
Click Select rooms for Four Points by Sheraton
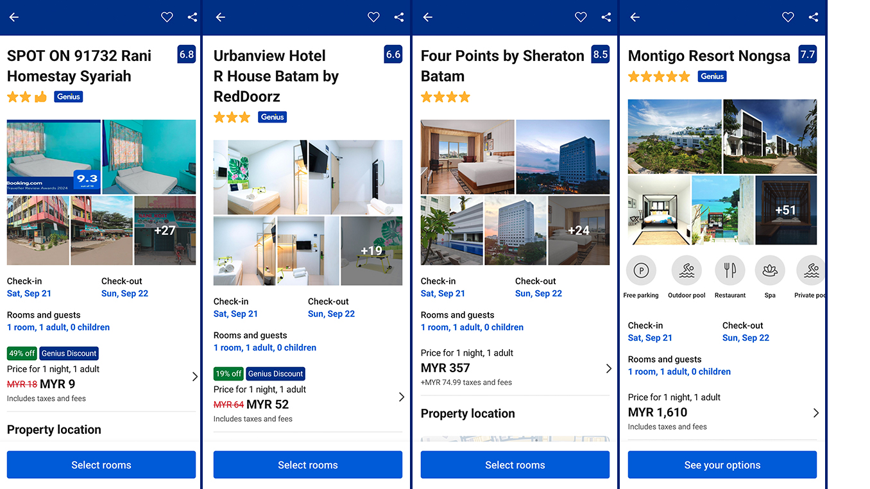pos(515,465)
